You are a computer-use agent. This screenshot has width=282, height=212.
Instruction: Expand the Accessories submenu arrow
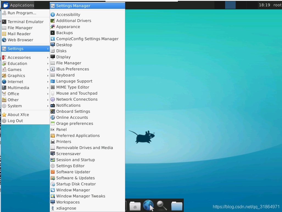[x=48, y=58]
